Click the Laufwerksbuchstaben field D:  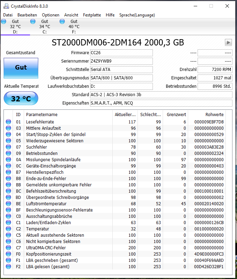121,86
